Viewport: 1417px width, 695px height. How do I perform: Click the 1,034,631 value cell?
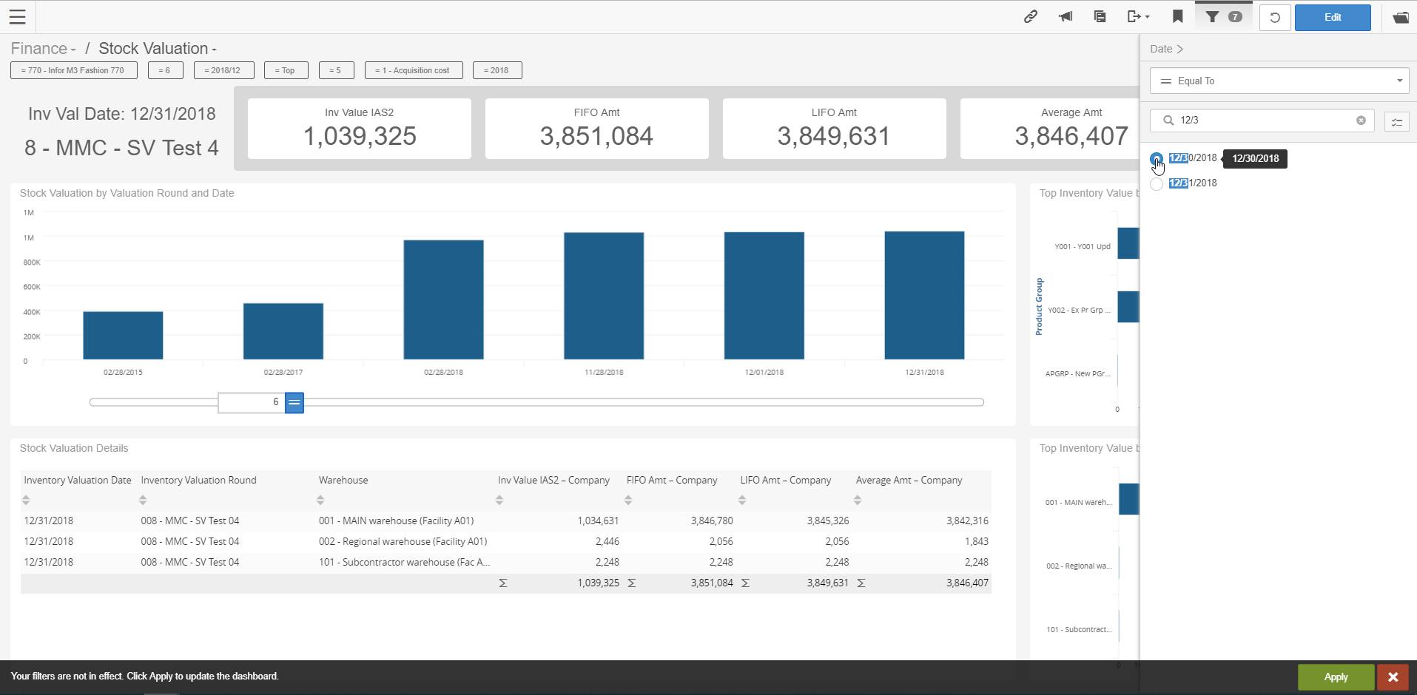pyautogui.click(x=598, y=521)
